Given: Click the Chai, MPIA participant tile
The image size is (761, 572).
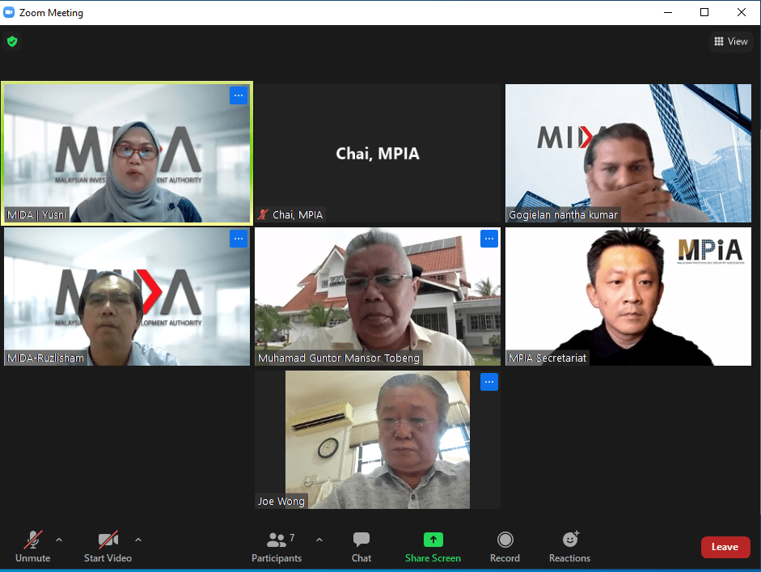Looking at the screenshot, I should (x=378, y=153).
